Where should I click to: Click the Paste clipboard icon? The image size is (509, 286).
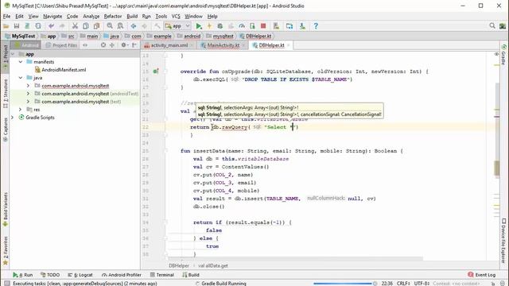96,26
